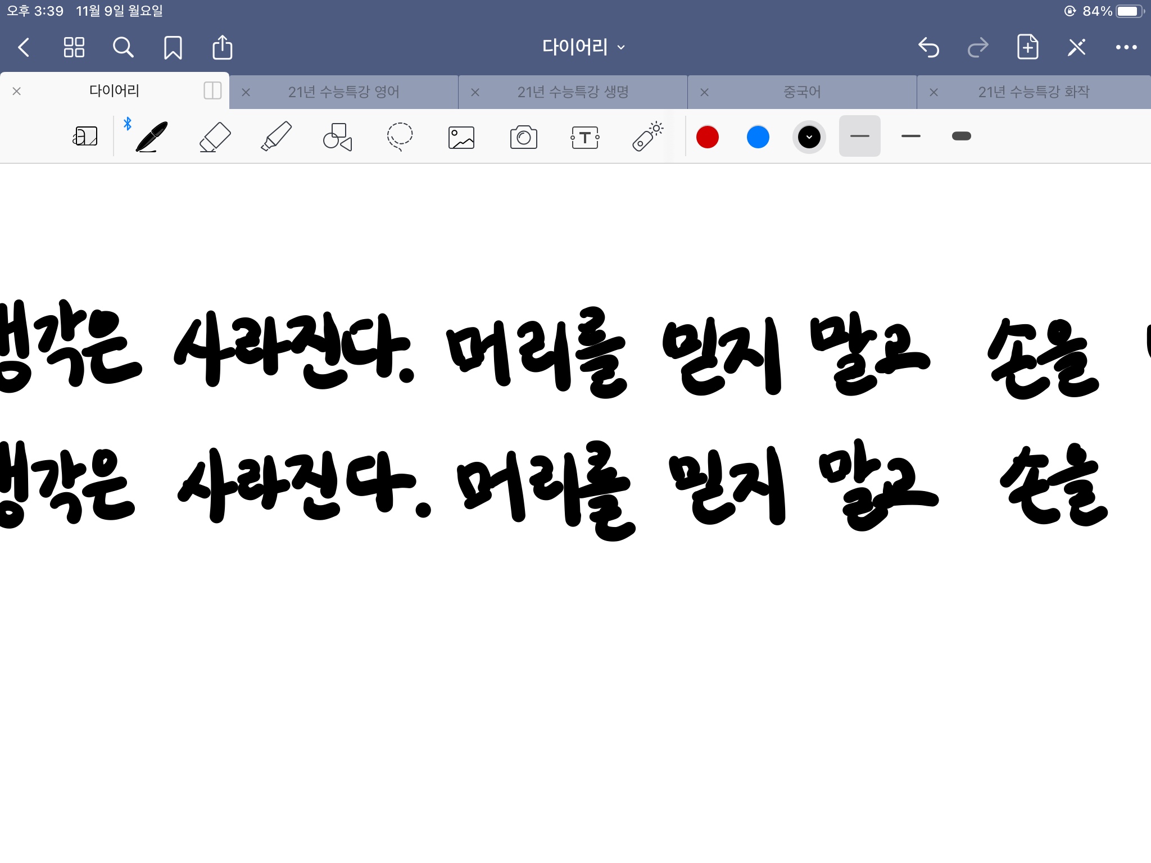Open the Image insert tool

coord(461,137)
